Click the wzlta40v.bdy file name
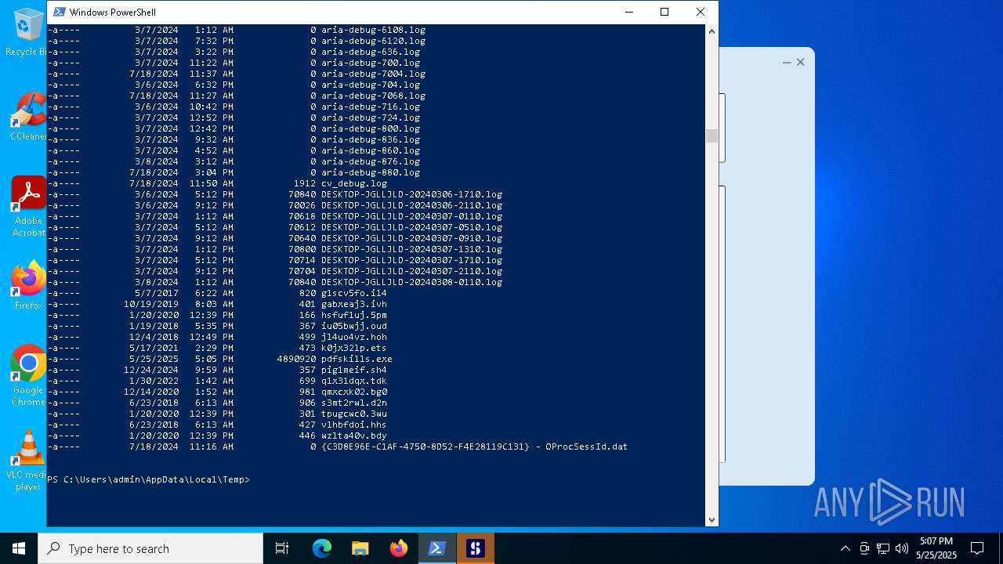Screen dimensions: 1003x564 pyautogui.click(x=354, y=436)
